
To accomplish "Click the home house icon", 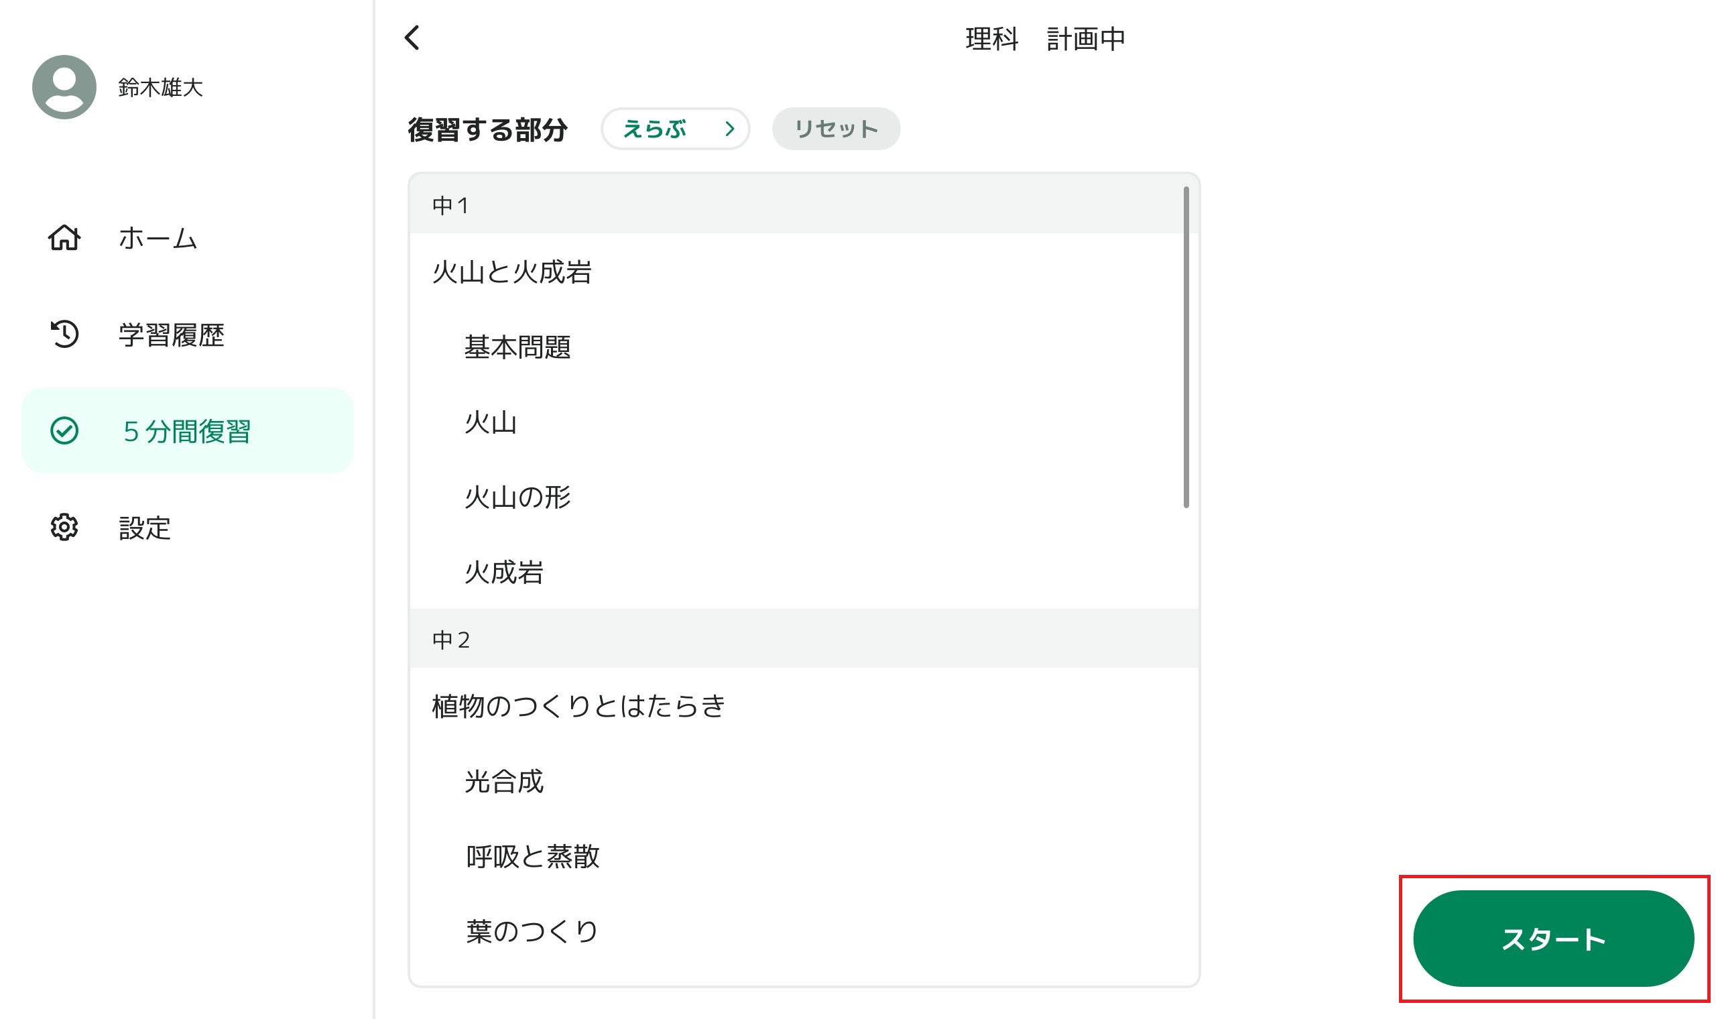I will point(64,238).
